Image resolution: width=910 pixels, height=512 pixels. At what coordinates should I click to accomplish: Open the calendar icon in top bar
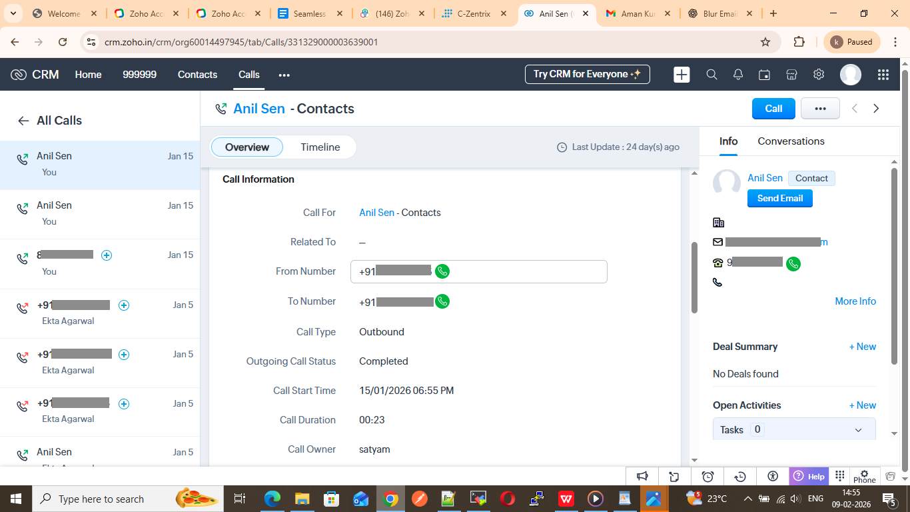(x=765, y=75)
